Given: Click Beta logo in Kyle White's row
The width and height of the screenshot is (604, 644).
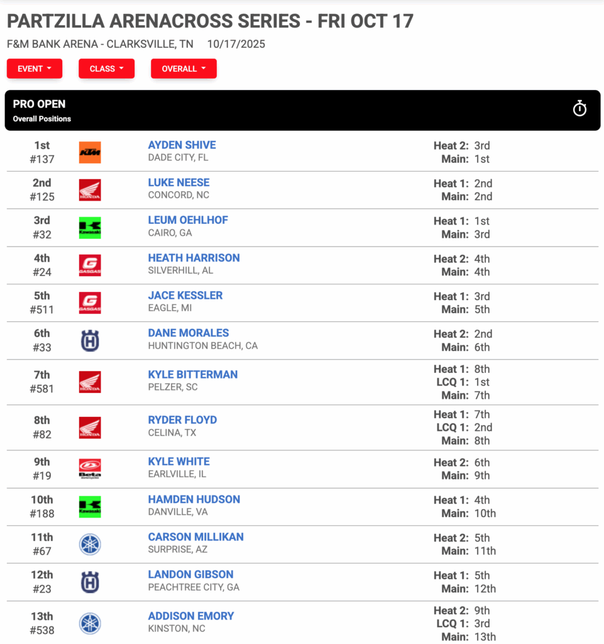Looking at the screenshot, I should click(90, 469).
